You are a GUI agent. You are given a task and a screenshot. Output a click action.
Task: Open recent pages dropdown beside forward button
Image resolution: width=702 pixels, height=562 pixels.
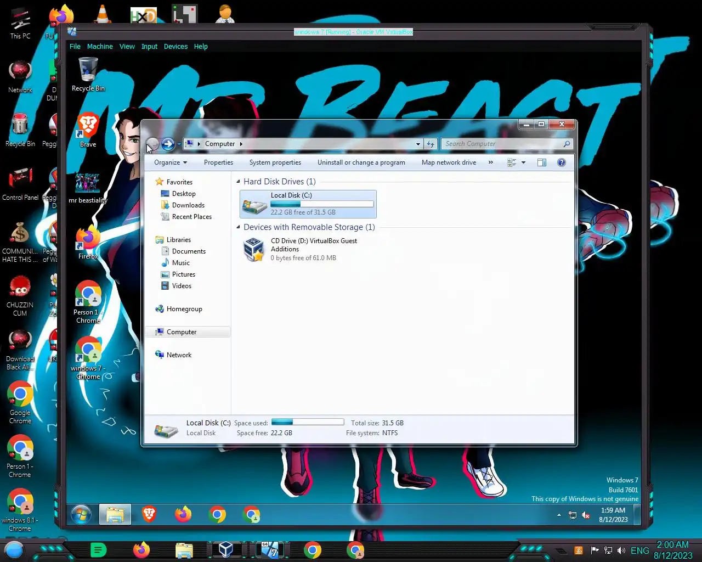(x=179, y=144)
